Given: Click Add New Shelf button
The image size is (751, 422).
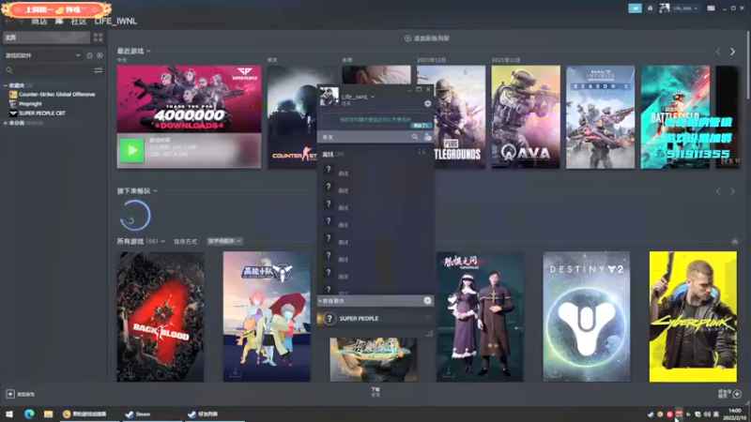Looking at the screenshot, I should [427, 38].
